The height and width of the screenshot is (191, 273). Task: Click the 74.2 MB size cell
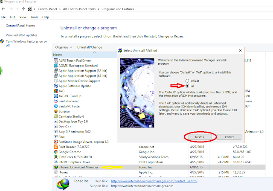point(224,162)
